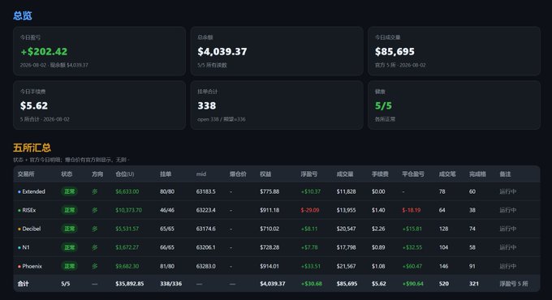The image size is (552, 300).
Task: Click the $21,567 volume for Phoenix
Action: coord(346,266)
